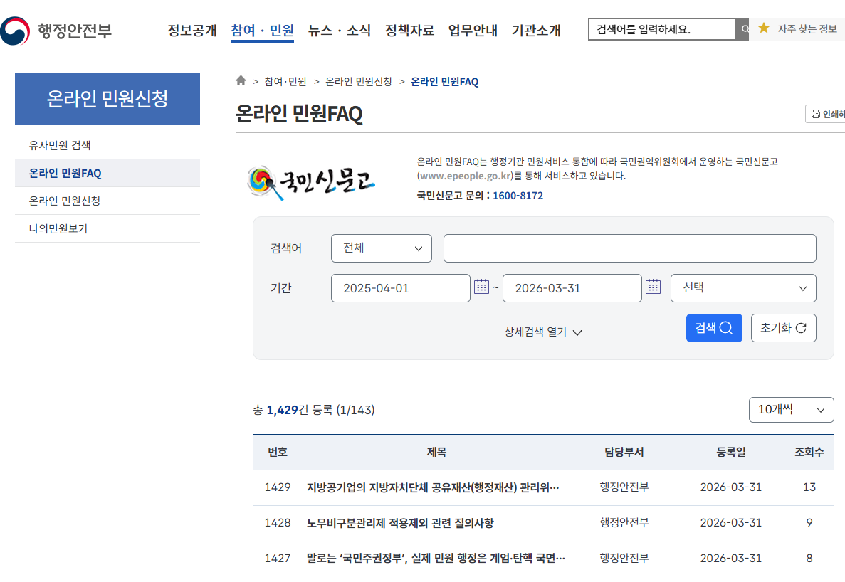Select 나의민원보기 in sidebar
Viewport: 845px width, 582px height.
coord(107,228)
